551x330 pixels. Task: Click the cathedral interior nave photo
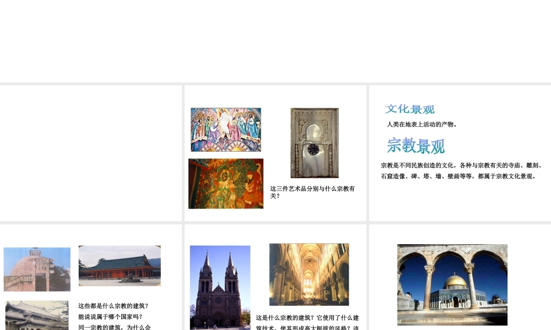[309, 274]
